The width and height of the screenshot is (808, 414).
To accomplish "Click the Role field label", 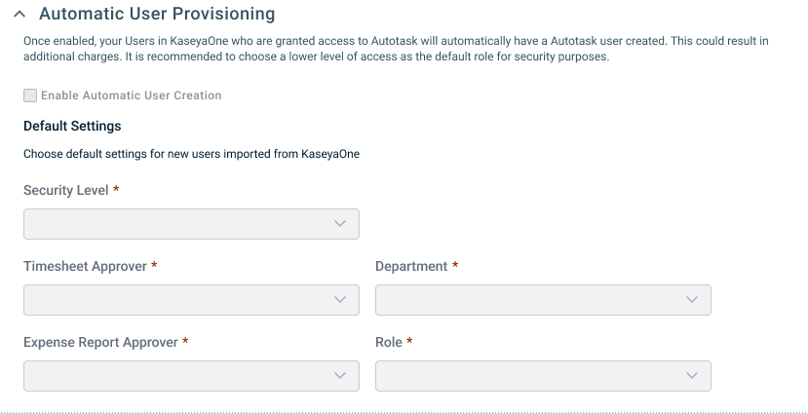I will pos(389,343).
